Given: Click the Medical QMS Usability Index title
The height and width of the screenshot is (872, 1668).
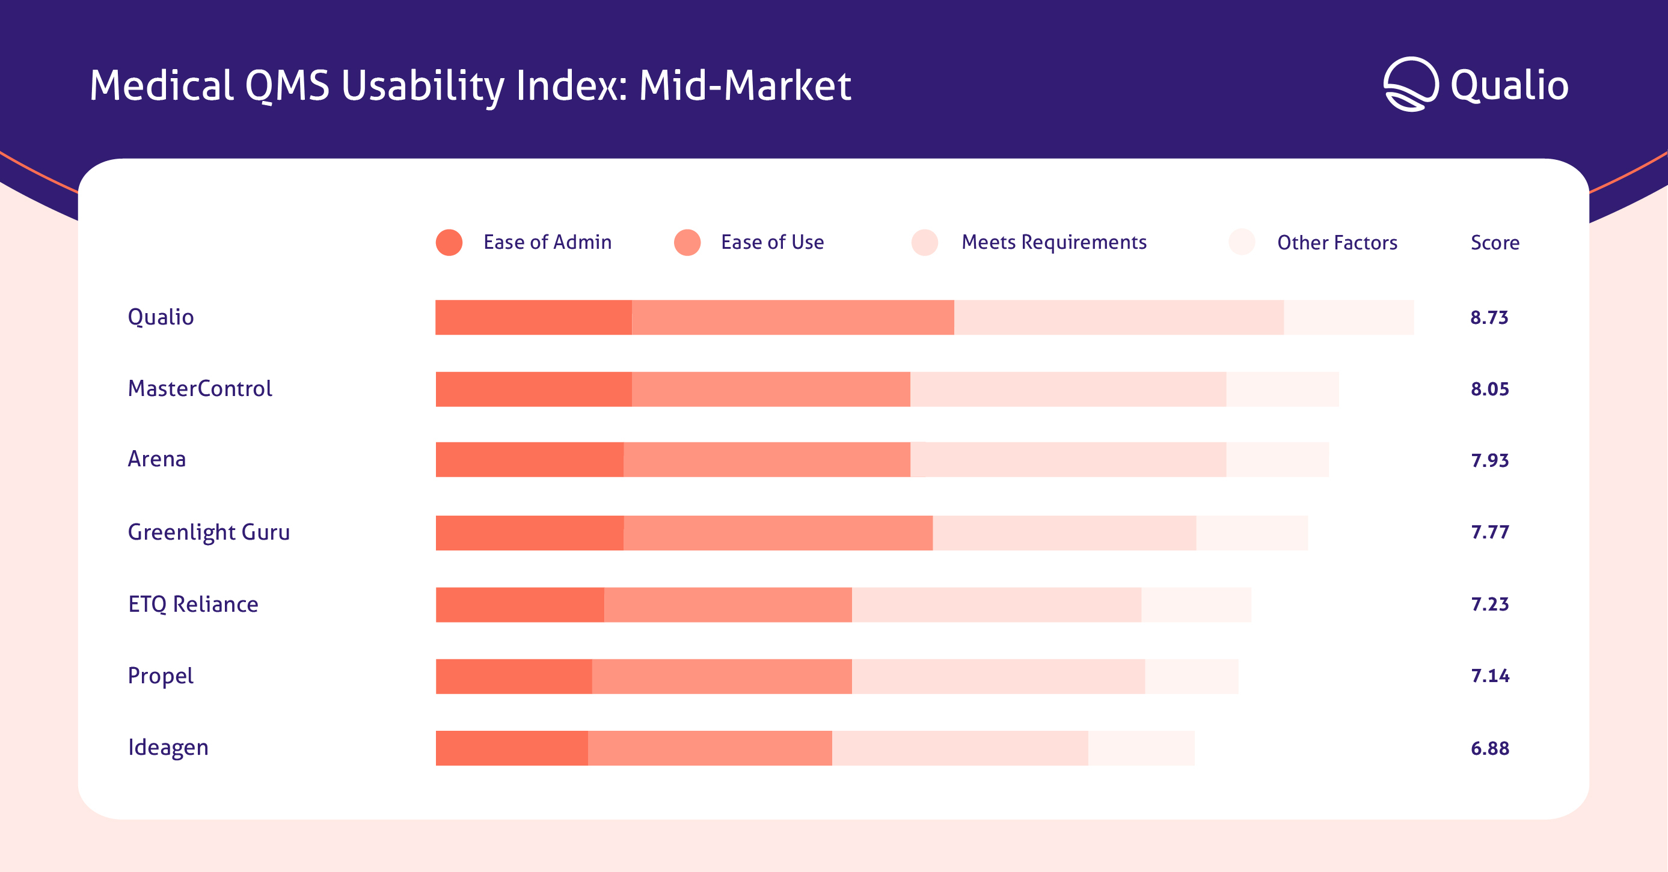Looking at the screenshot, I should click(470, 85).
